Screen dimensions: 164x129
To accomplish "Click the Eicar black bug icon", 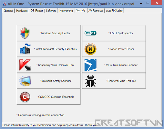I will [90, 81].
